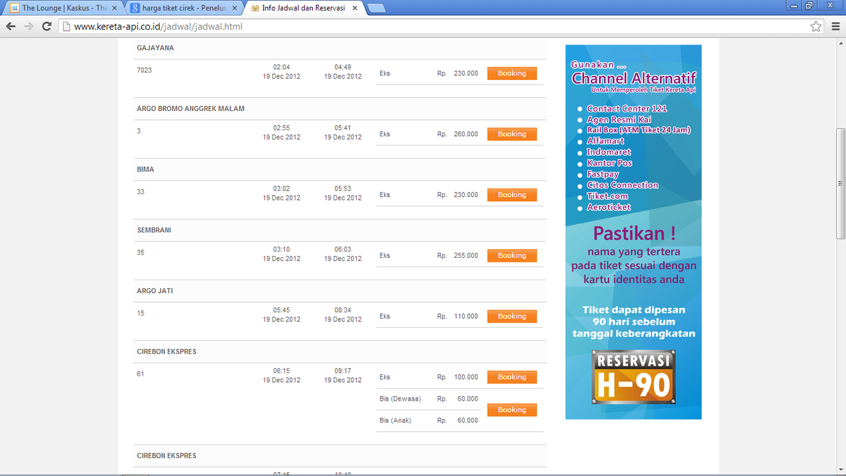Book Cirebon Ekspres Eks class ticket
The image size is (846, 476).
tap(512, 377)
